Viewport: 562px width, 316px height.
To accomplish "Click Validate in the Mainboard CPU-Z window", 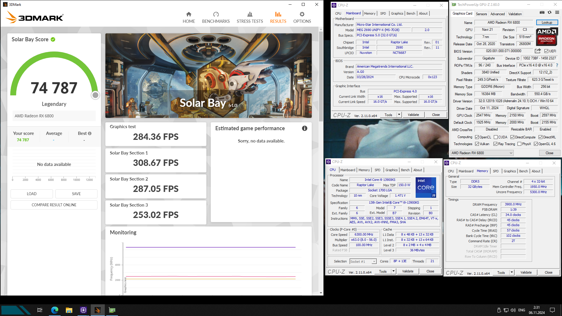I will click(413, 115).
